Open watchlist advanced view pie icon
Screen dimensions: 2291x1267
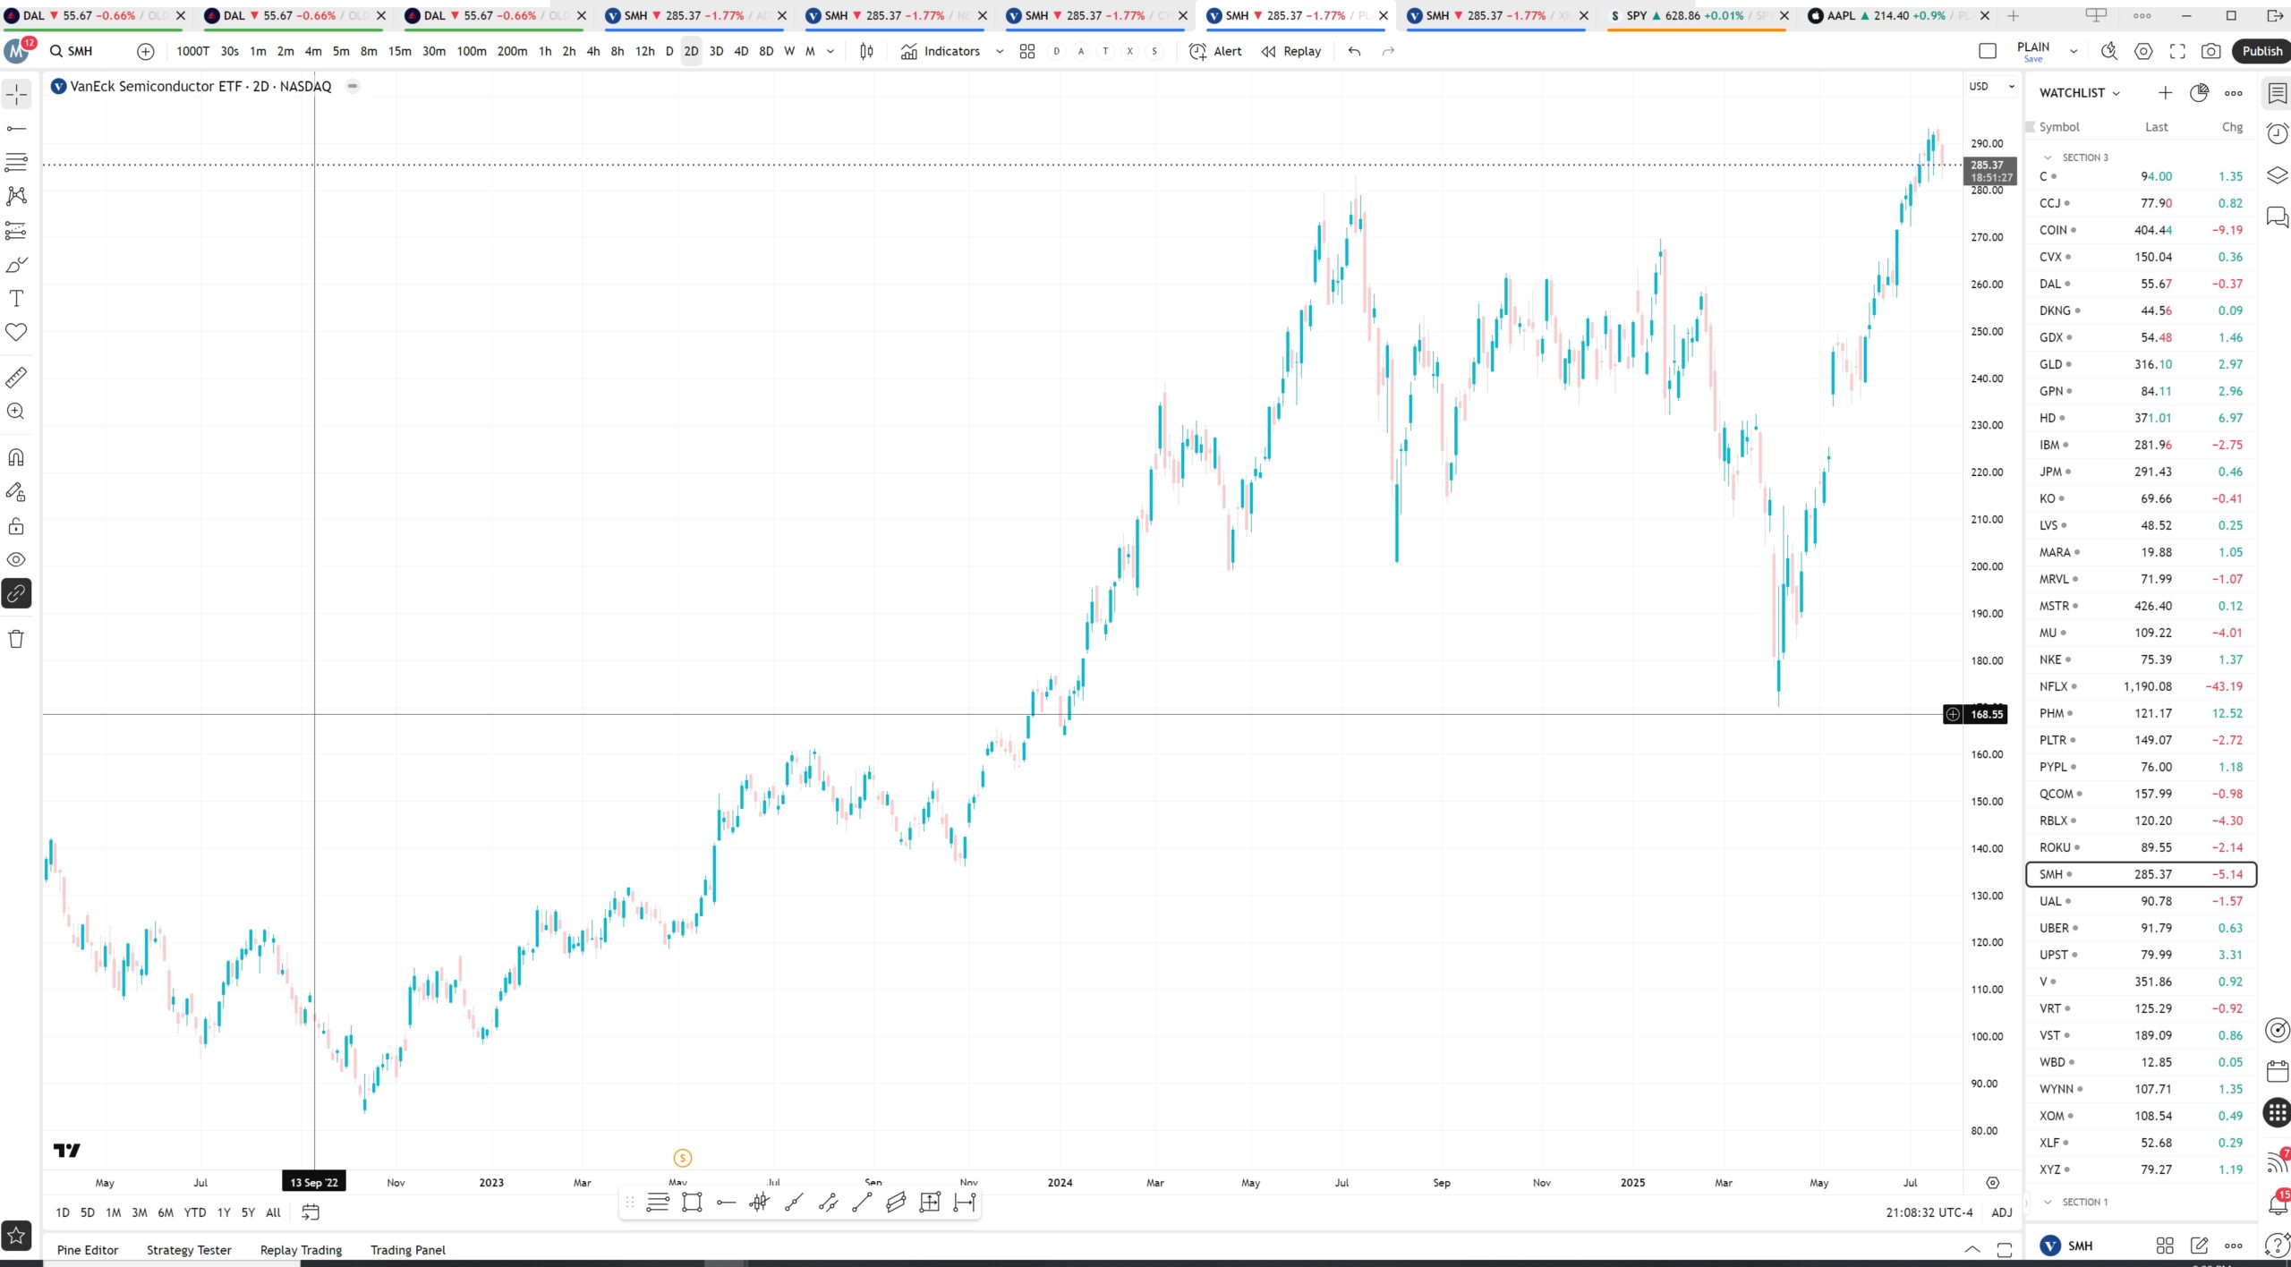pyautogui.click(x=2199, y=93)
